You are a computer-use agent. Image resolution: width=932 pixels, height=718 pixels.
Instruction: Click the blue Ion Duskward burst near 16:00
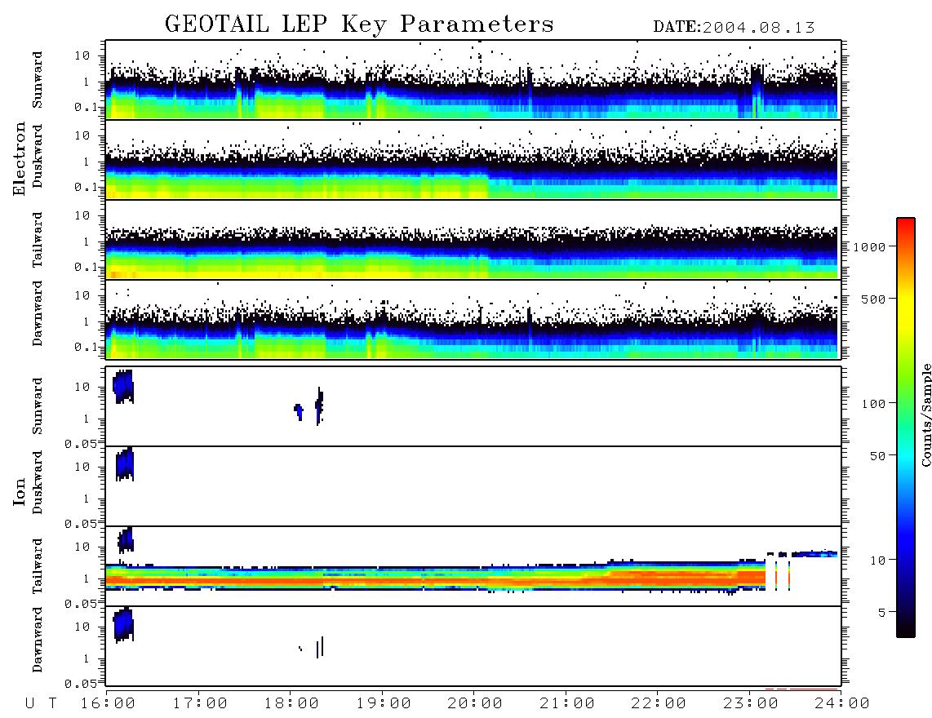[125, 464]
